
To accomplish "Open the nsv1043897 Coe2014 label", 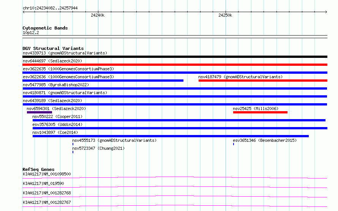I will tap(55, 132).
